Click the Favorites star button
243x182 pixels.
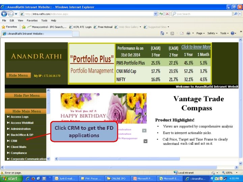[x=9, y=27]
